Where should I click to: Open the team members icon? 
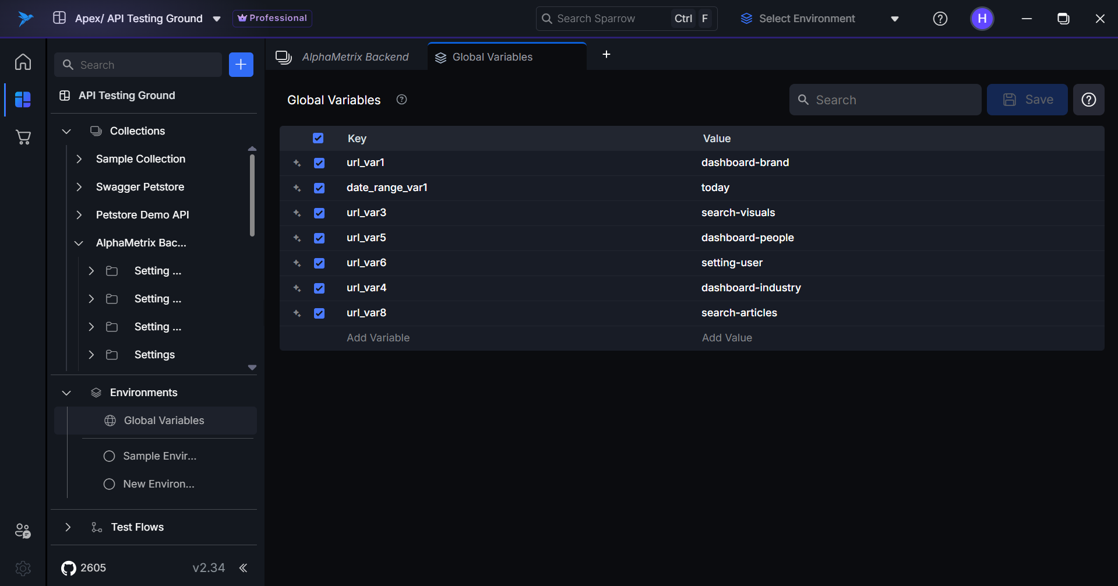click(23, 531)
